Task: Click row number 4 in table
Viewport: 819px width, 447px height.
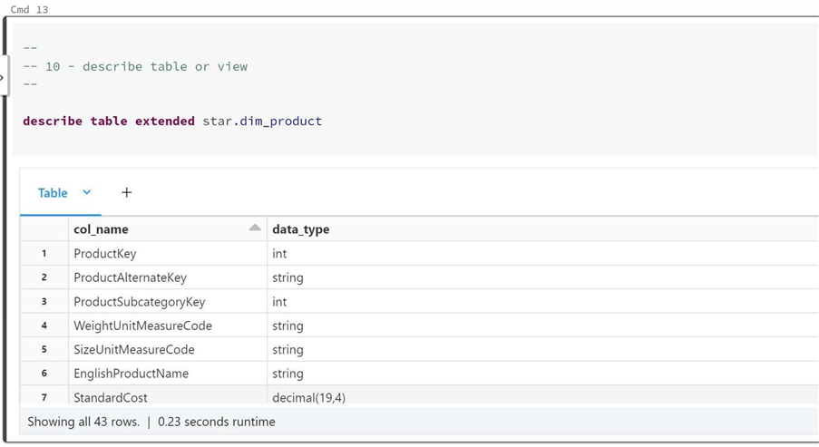Action: pos(44,326)
